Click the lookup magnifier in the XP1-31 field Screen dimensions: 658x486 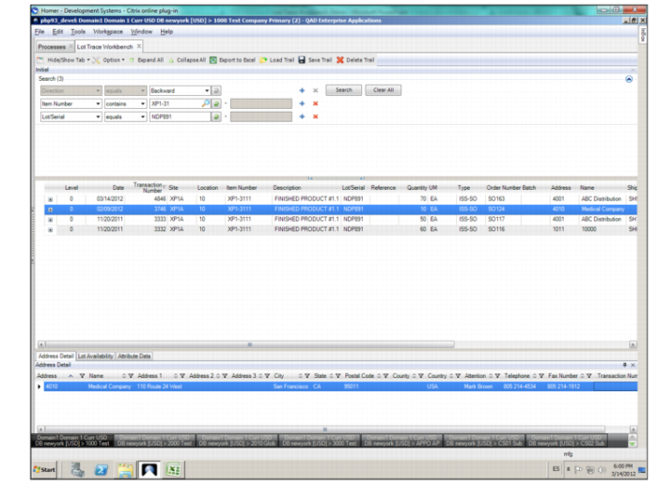(x=205, y=103)
